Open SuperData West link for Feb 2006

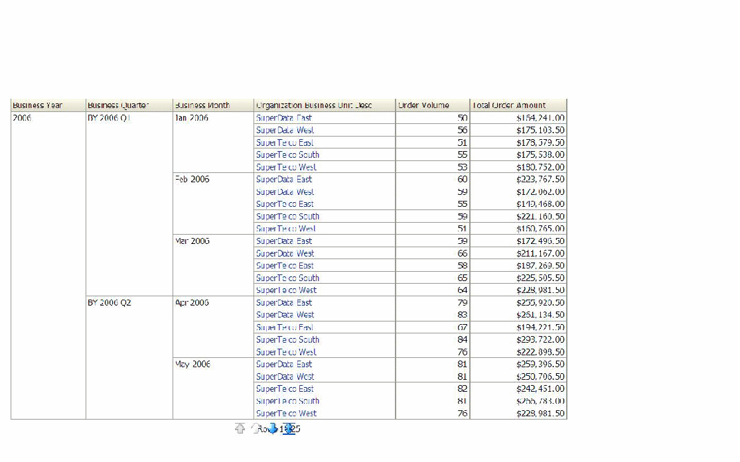285,192
